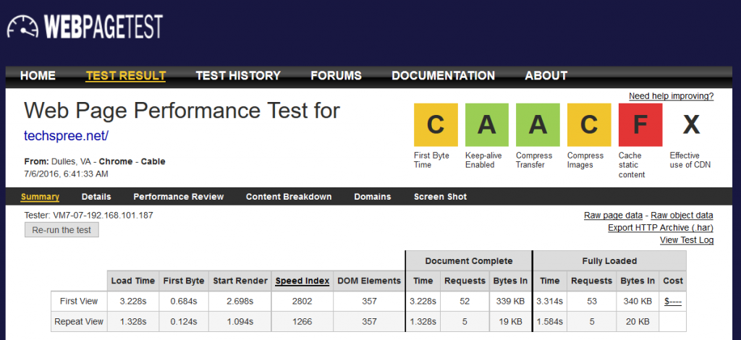741x340 pixels.
Task: Click the Fully Loaded header cell
Action: pos(609,261)
